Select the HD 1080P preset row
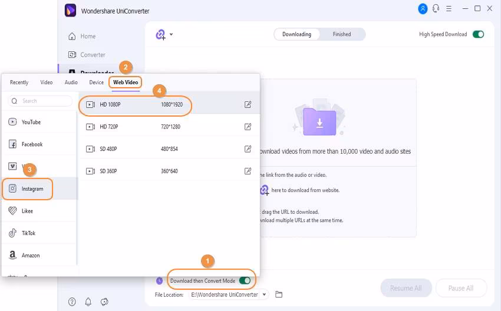Image resolution: width=501 pixels, height=311 pixels. coord(169,104)
